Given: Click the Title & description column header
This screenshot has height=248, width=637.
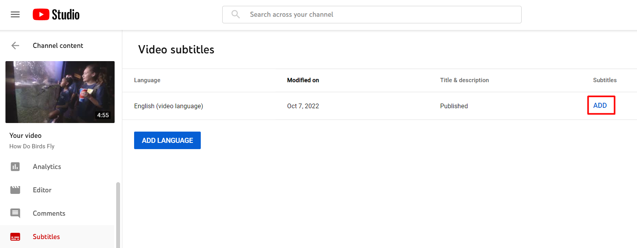Looking at the screenshot, I should coord(464,80).
